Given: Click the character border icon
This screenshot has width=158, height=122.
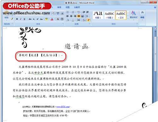Looking at the screenshot, I should click(x=62, y=13).
